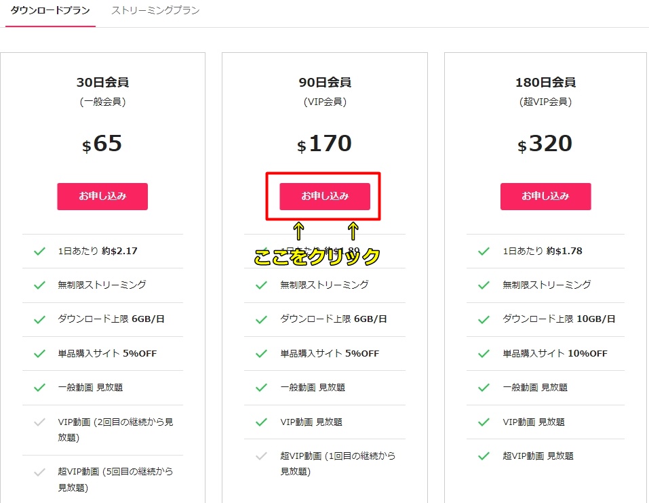Click checkmark by 180日 ダウンロード上限 10GB/日
Image resolution: width=649 pixels, height=503 pixels.
click(x=484, y=319)
